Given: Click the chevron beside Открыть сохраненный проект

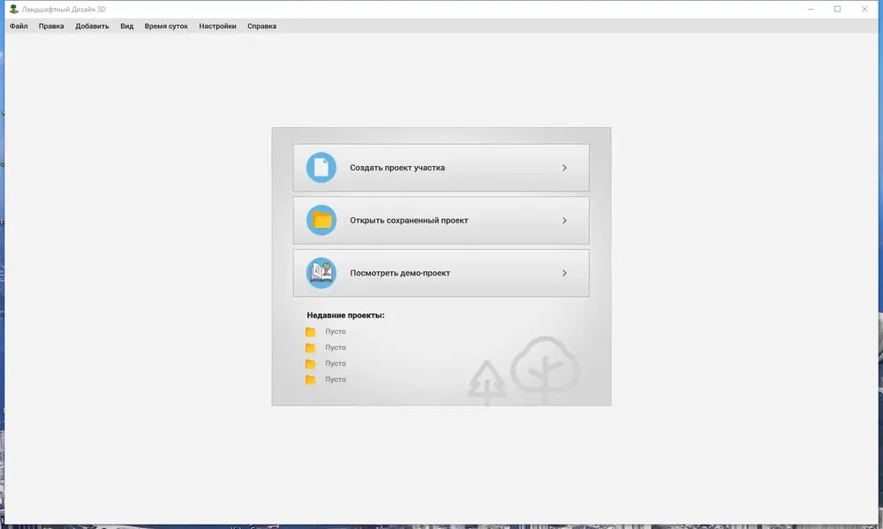Looking at the screenshot, I should (x=564, y=220).
